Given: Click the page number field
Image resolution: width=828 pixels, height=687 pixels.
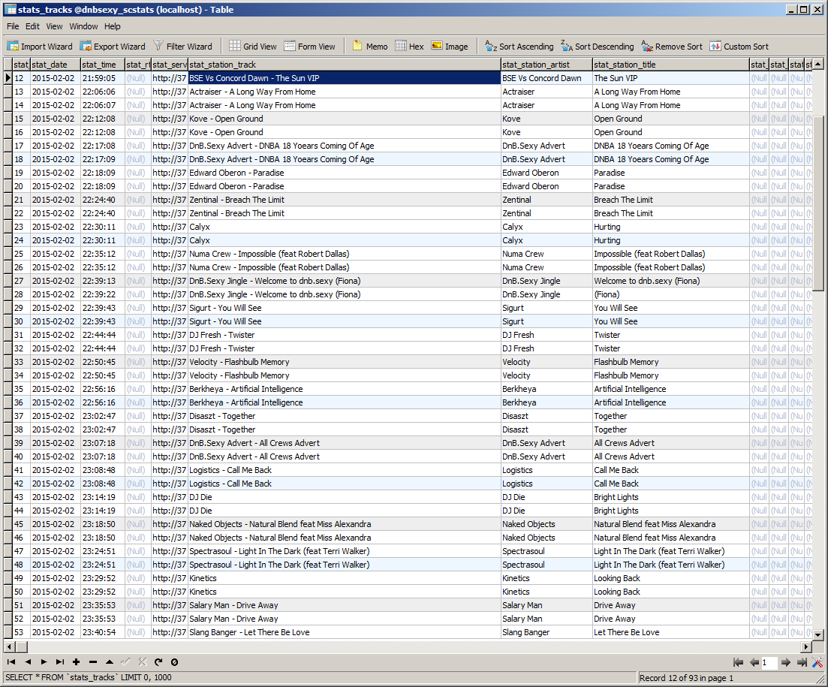Looking at the screenshot, I should (x=769, y=663).
